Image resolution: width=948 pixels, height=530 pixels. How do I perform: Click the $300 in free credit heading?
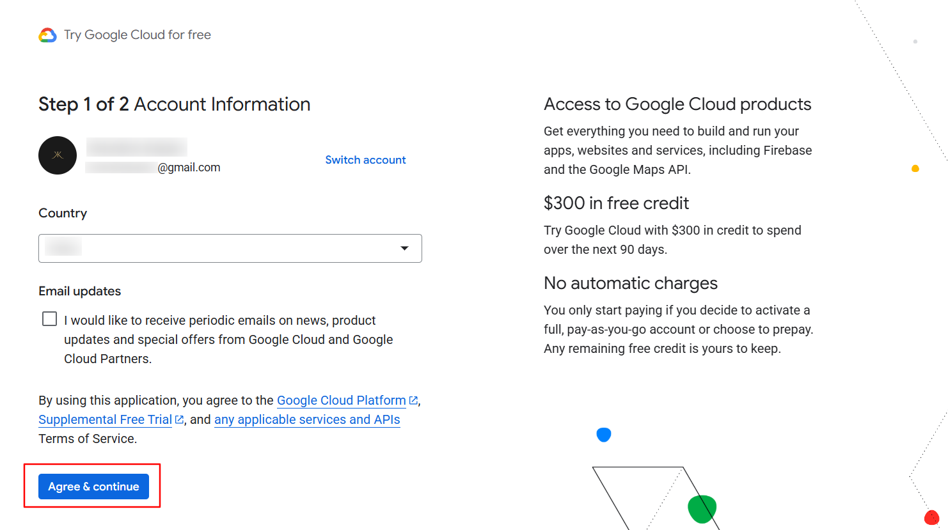pos(616,203)
